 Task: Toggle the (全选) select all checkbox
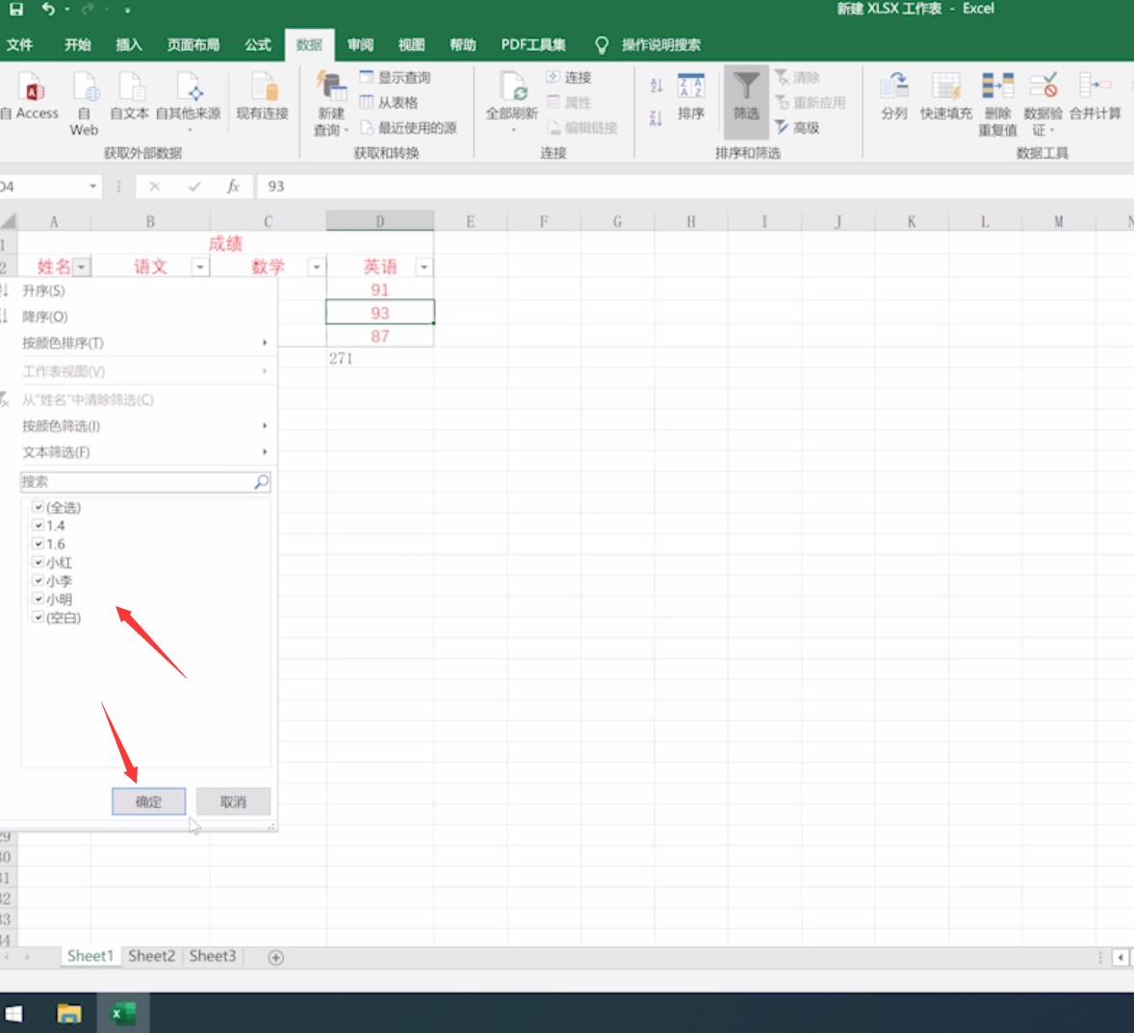[39, 507]
